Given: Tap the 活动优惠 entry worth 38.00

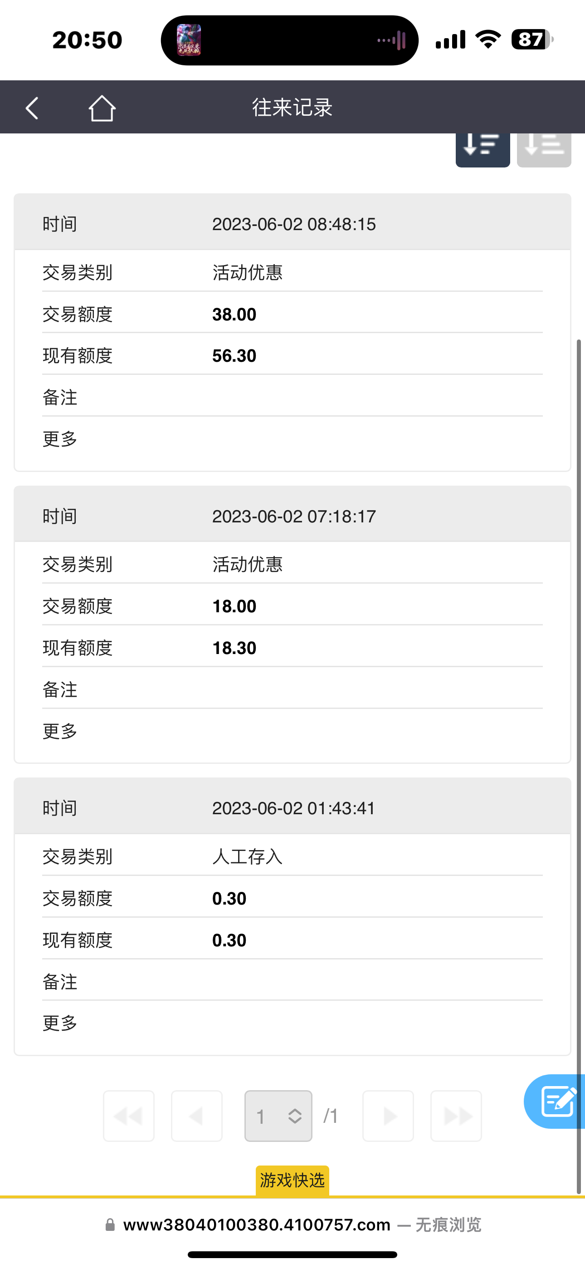Looking at the screenshot, I should pos(247,272).
